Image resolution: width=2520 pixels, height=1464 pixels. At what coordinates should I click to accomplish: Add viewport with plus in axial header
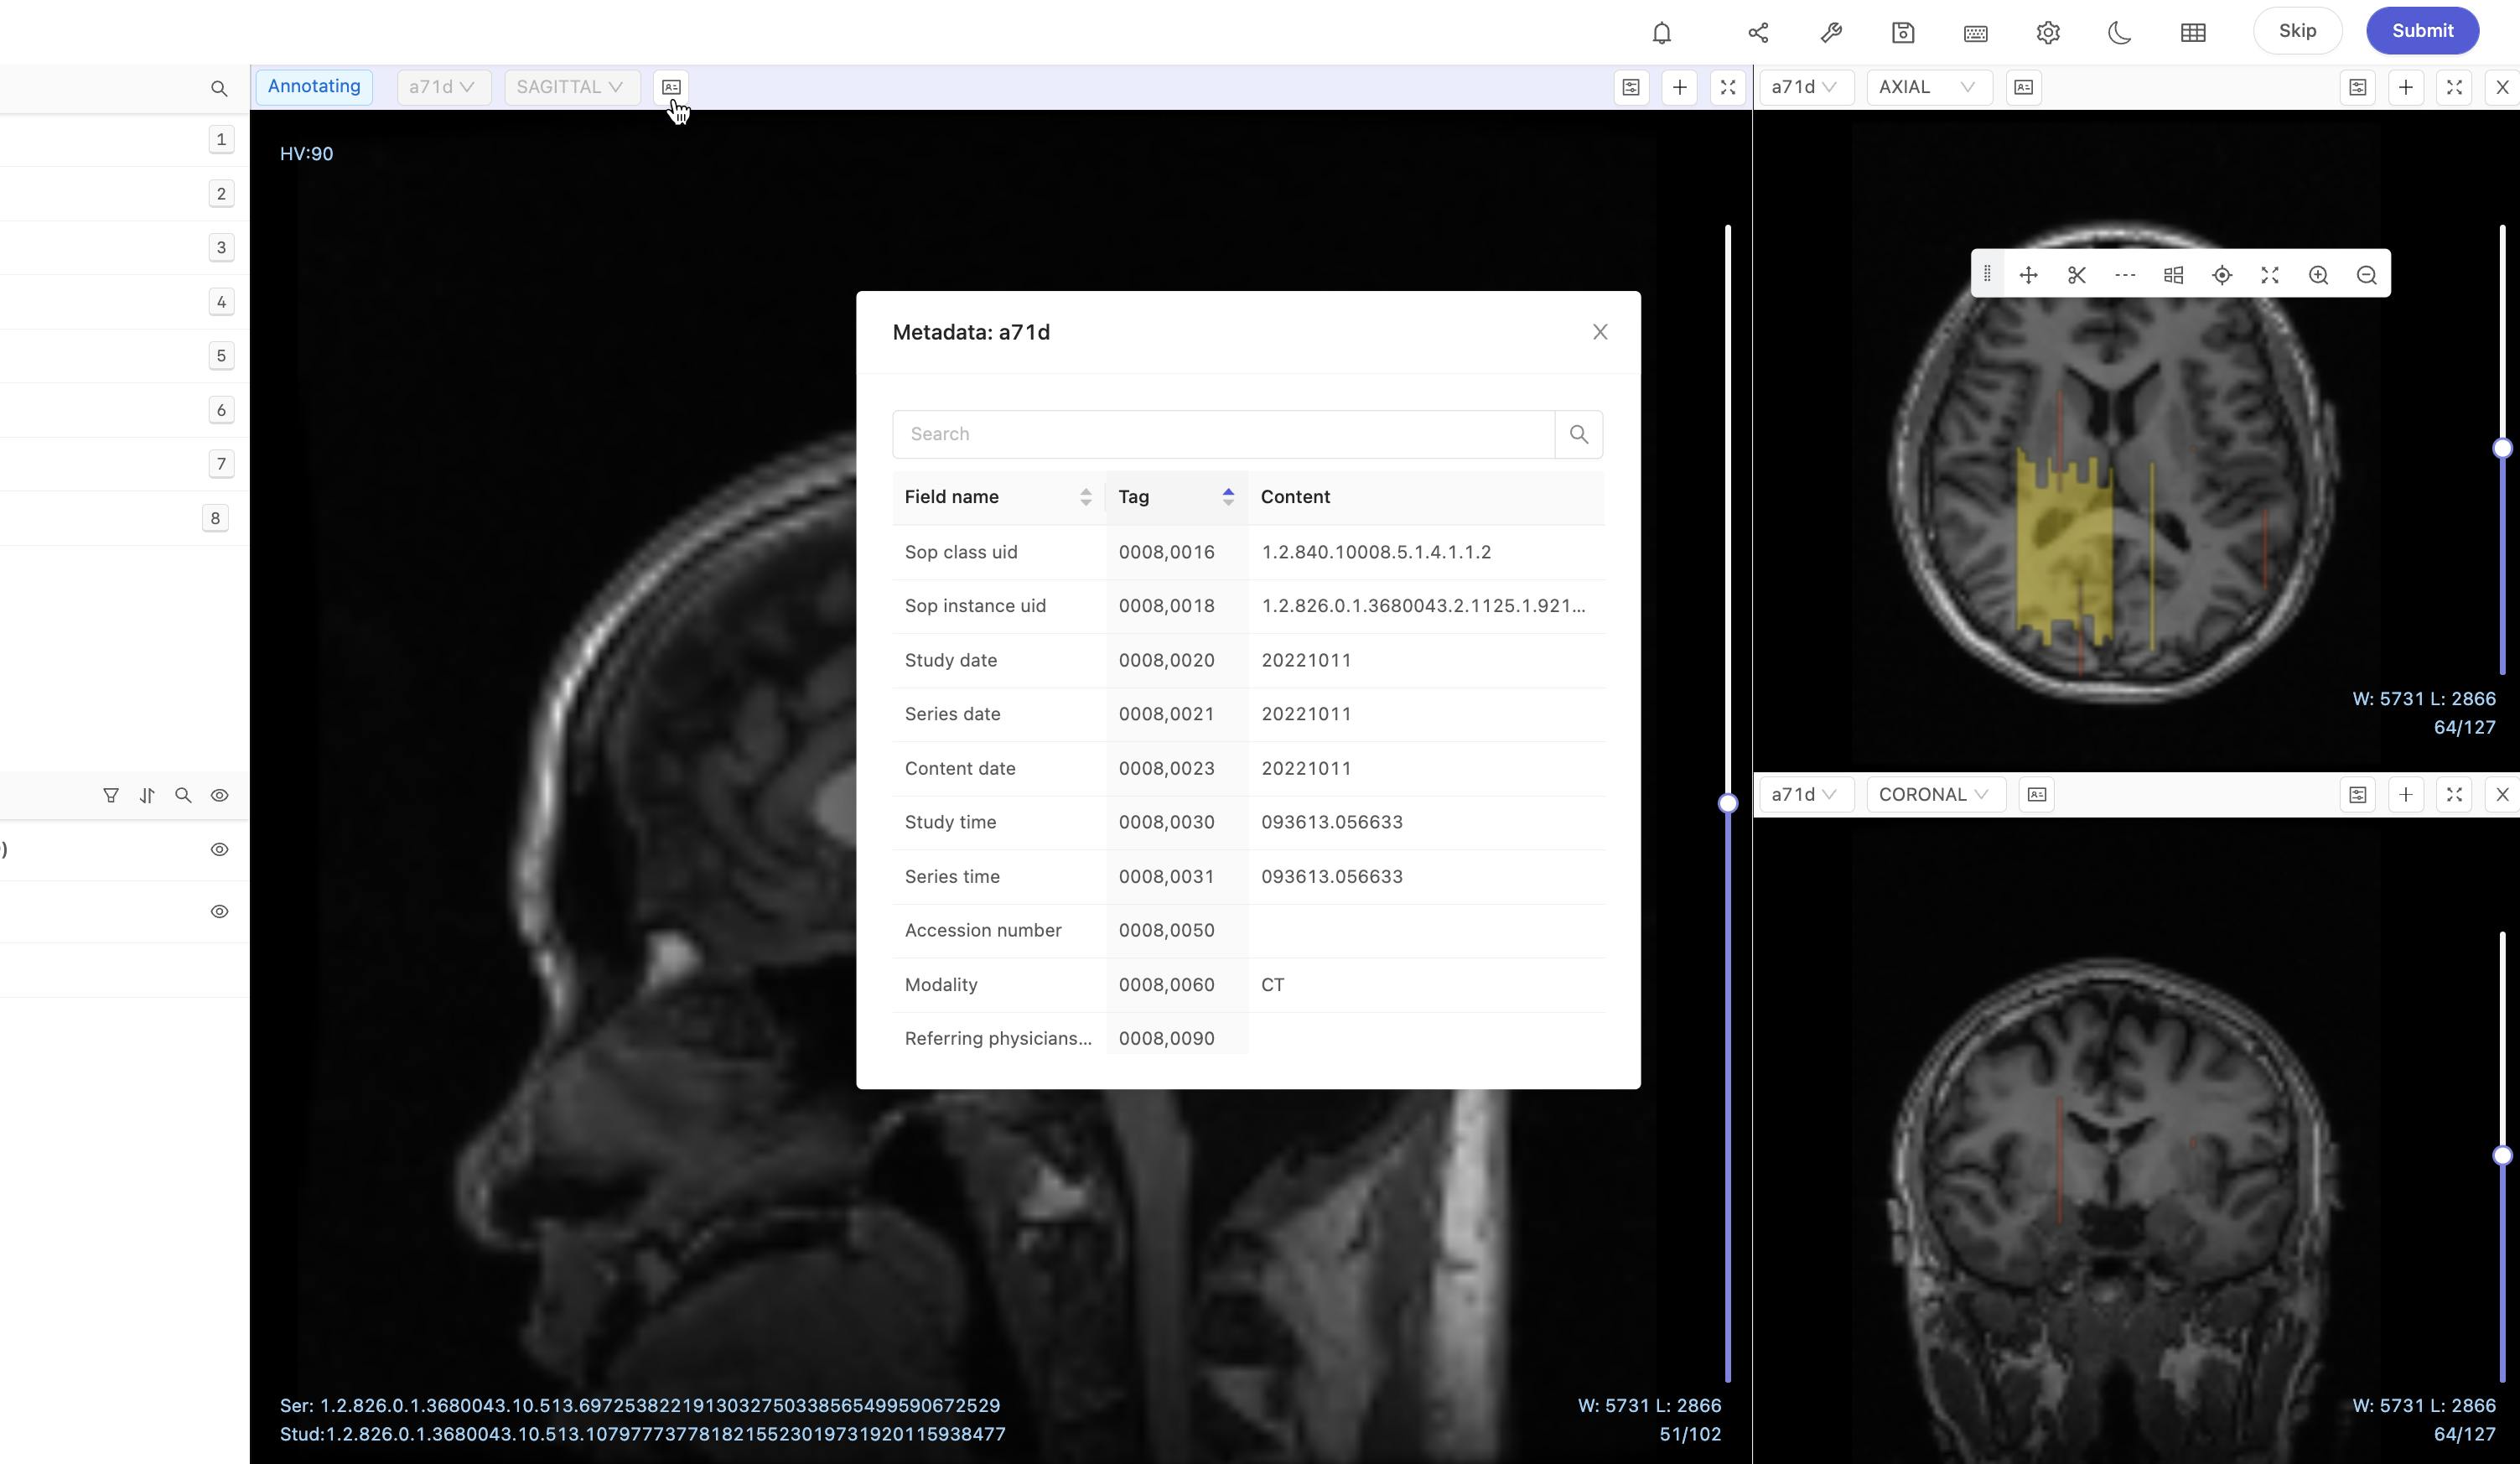2406,87
